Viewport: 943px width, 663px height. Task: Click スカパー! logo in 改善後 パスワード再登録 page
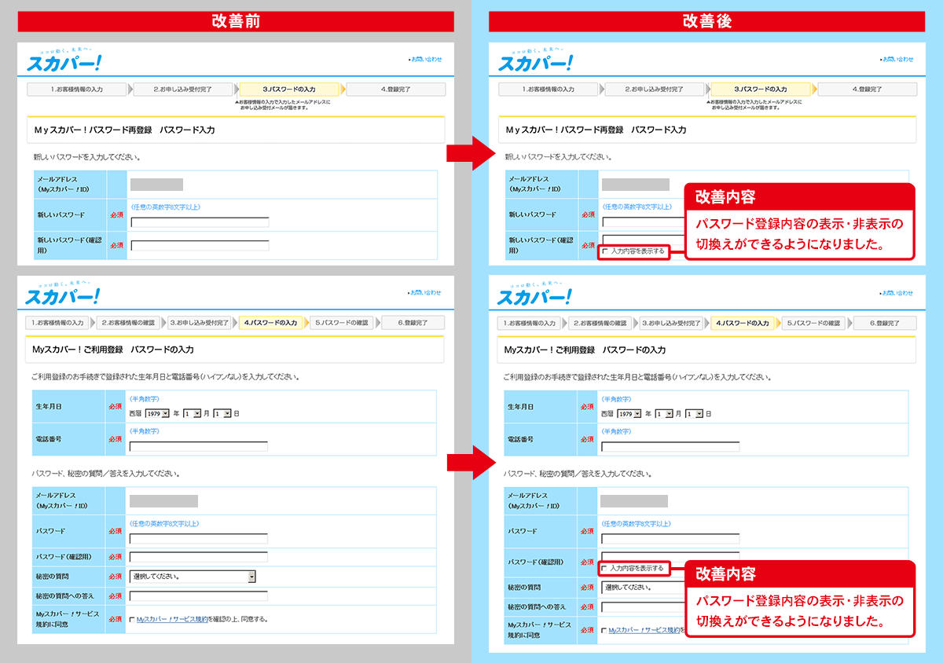click(536, 61)
